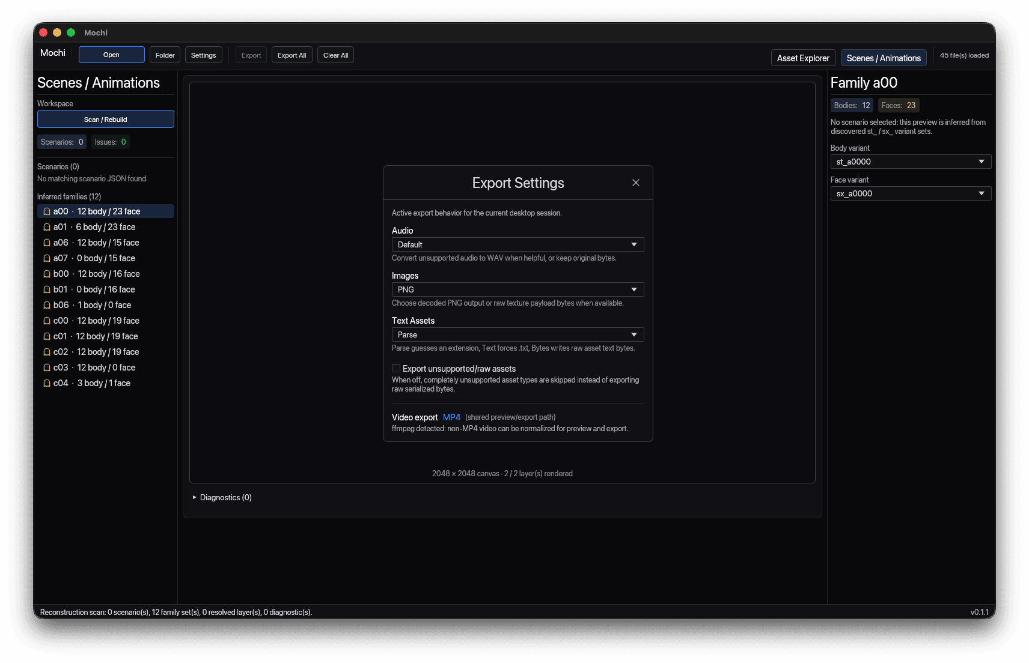This screenshot has height=663, width=1029.
Task: Click the a07 family icon
Action: [47, 258]
